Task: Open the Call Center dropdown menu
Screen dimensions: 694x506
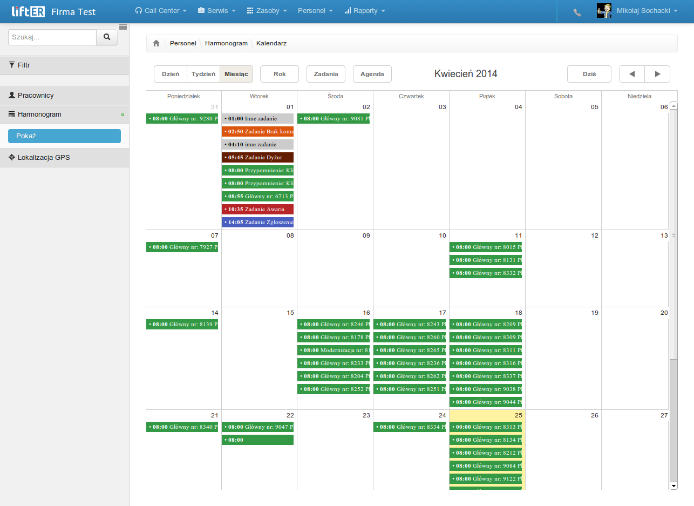Action: 161,11
